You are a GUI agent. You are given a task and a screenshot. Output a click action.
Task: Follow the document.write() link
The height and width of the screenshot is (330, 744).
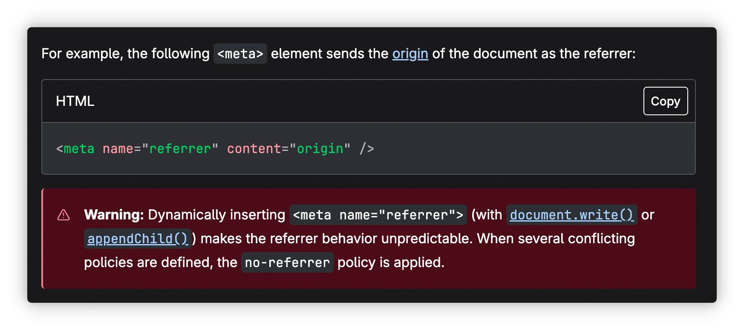571,215
